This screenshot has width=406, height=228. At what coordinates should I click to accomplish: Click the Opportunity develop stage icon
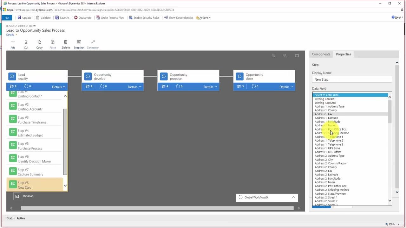88,76
